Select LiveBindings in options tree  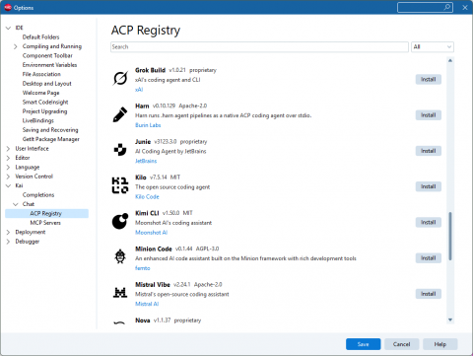(38, 120)
